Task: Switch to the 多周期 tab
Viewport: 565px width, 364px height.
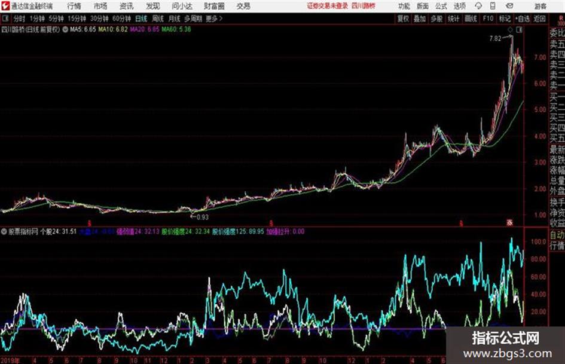Action: [x=193, y=19]
